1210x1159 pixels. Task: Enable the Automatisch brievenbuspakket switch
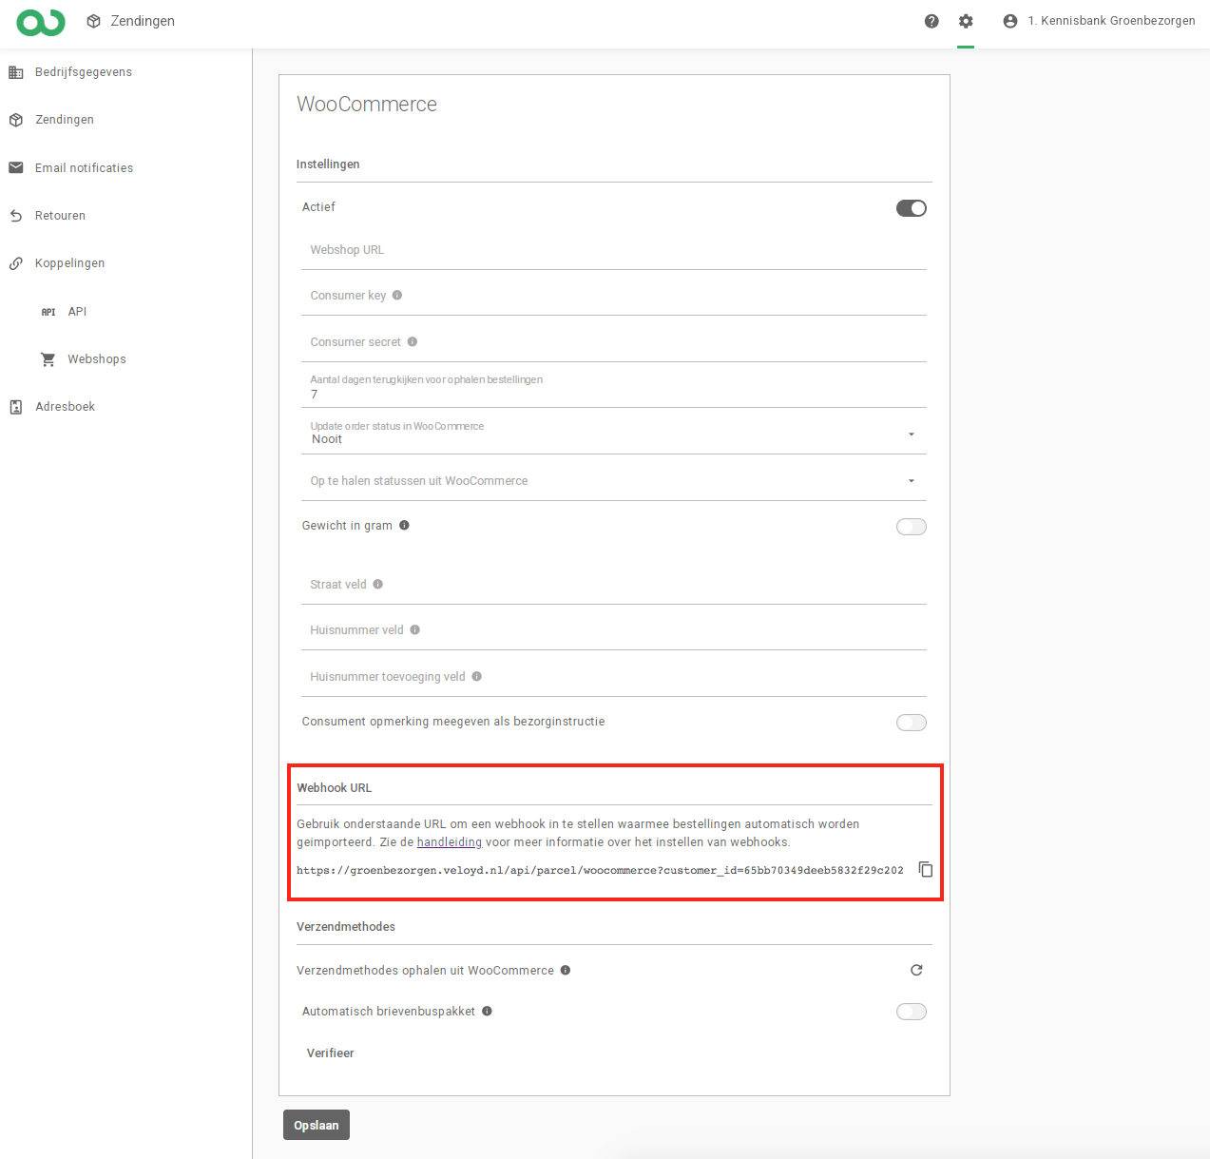click(911, 1012)
